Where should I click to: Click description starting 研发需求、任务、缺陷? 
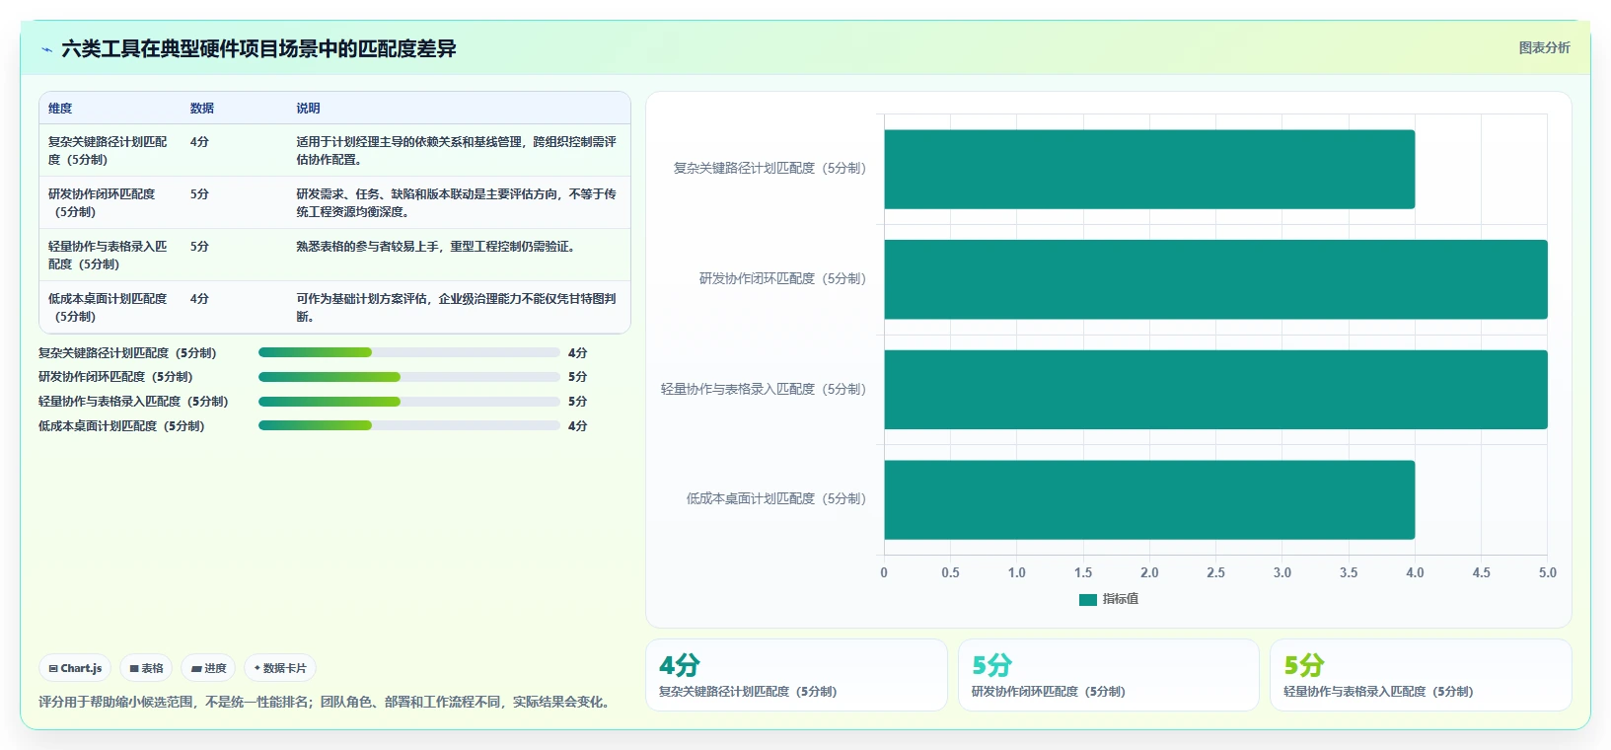(x=456, y=203)
